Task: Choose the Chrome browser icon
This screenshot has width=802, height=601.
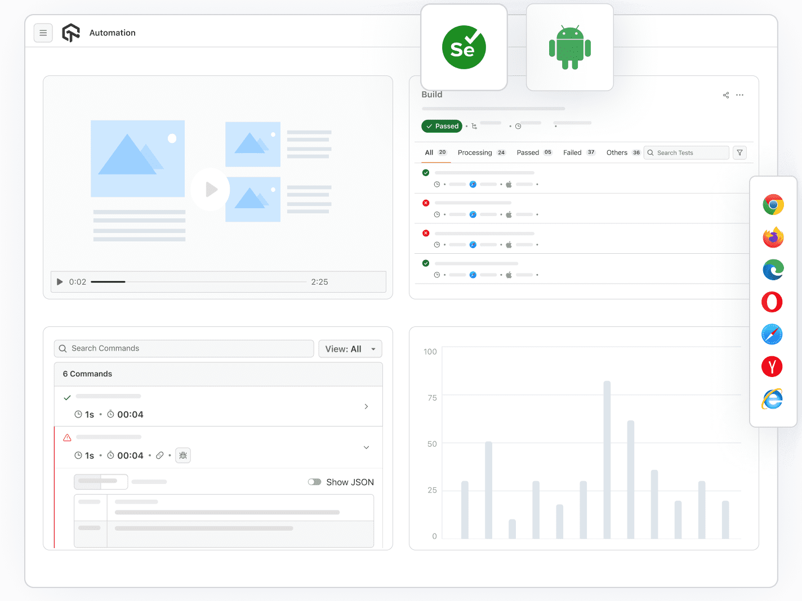Action: pos(773,205)
